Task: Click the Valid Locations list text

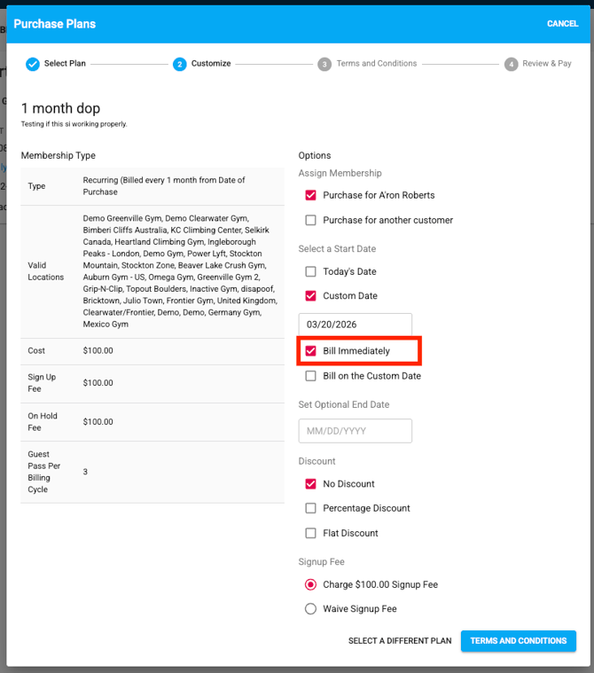Action: pos(180,271)
